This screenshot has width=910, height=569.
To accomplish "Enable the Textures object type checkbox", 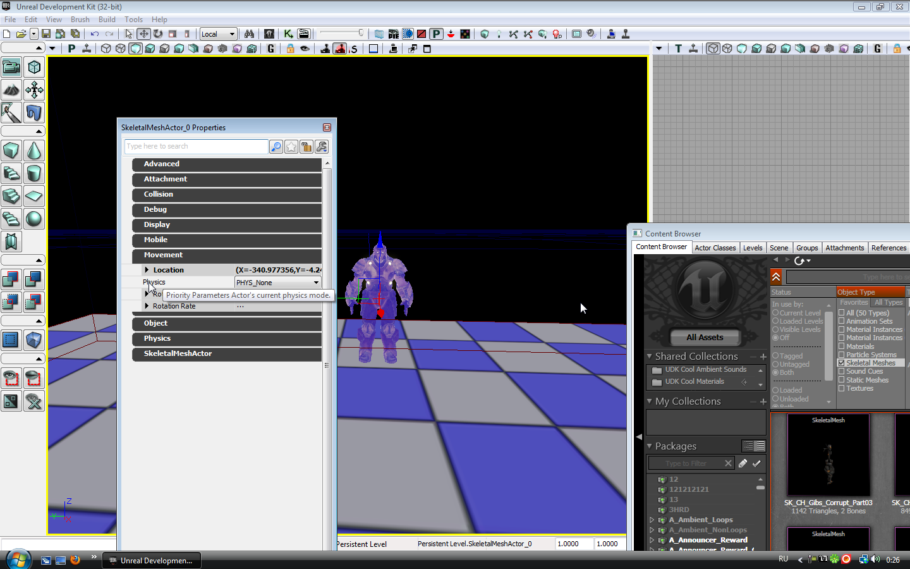I will [x=842, y=388].
